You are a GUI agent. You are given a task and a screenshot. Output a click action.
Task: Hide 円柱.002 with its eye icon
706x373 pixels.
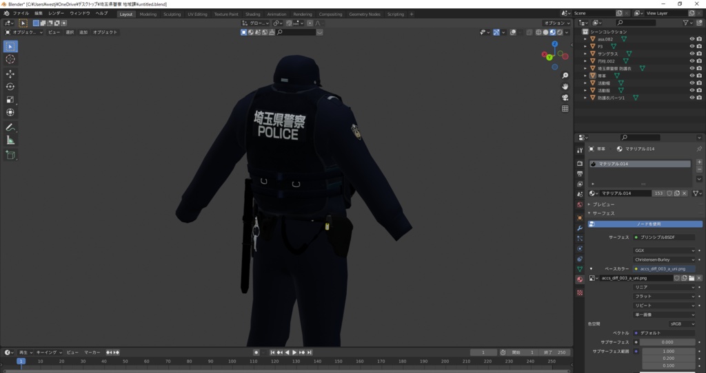pos(692,61)
